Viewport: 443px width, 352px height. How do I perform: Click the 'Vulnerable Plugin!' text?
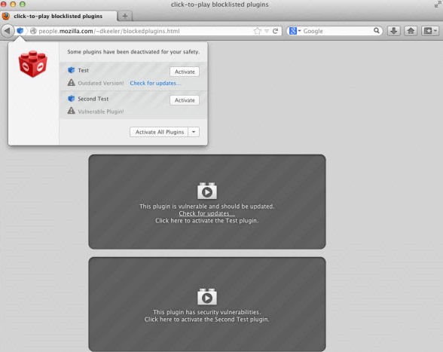pos(101,112)
